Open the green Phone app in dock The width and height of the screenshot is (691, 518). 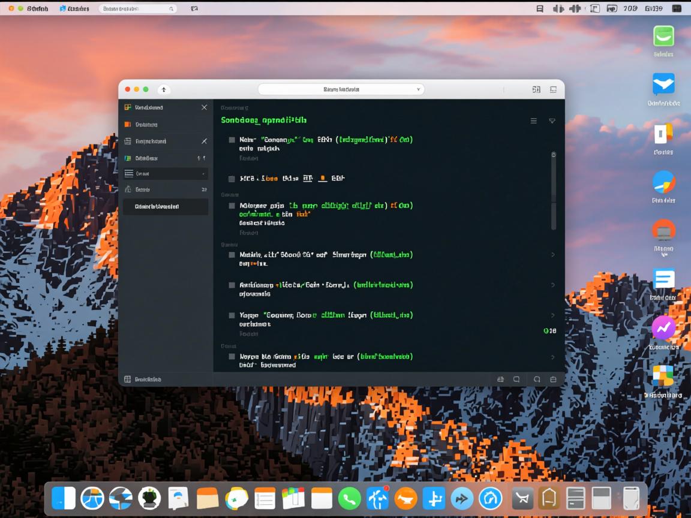tap(349, 498)
